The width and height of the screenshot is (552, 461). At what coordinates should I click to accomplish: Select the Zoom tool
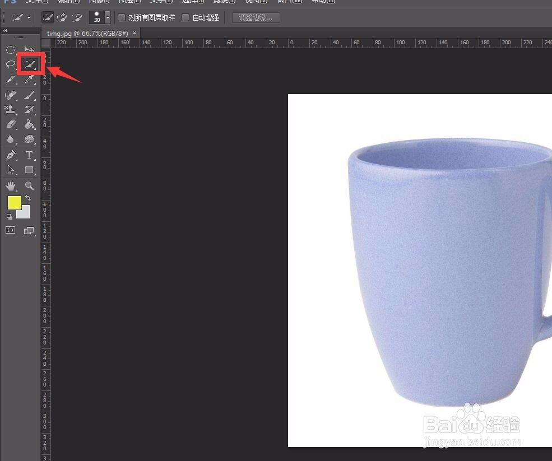coord(29,185)
